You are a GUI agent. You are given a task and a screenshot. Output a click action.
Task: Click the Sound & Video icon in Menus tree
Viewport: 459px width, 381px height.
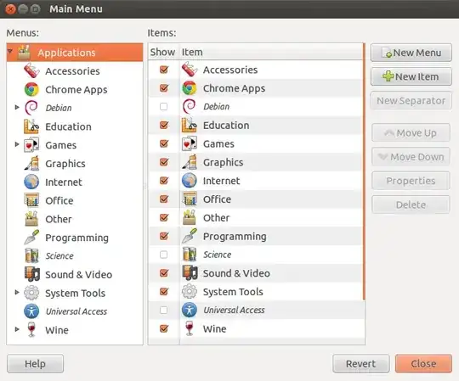pos(31,274)
